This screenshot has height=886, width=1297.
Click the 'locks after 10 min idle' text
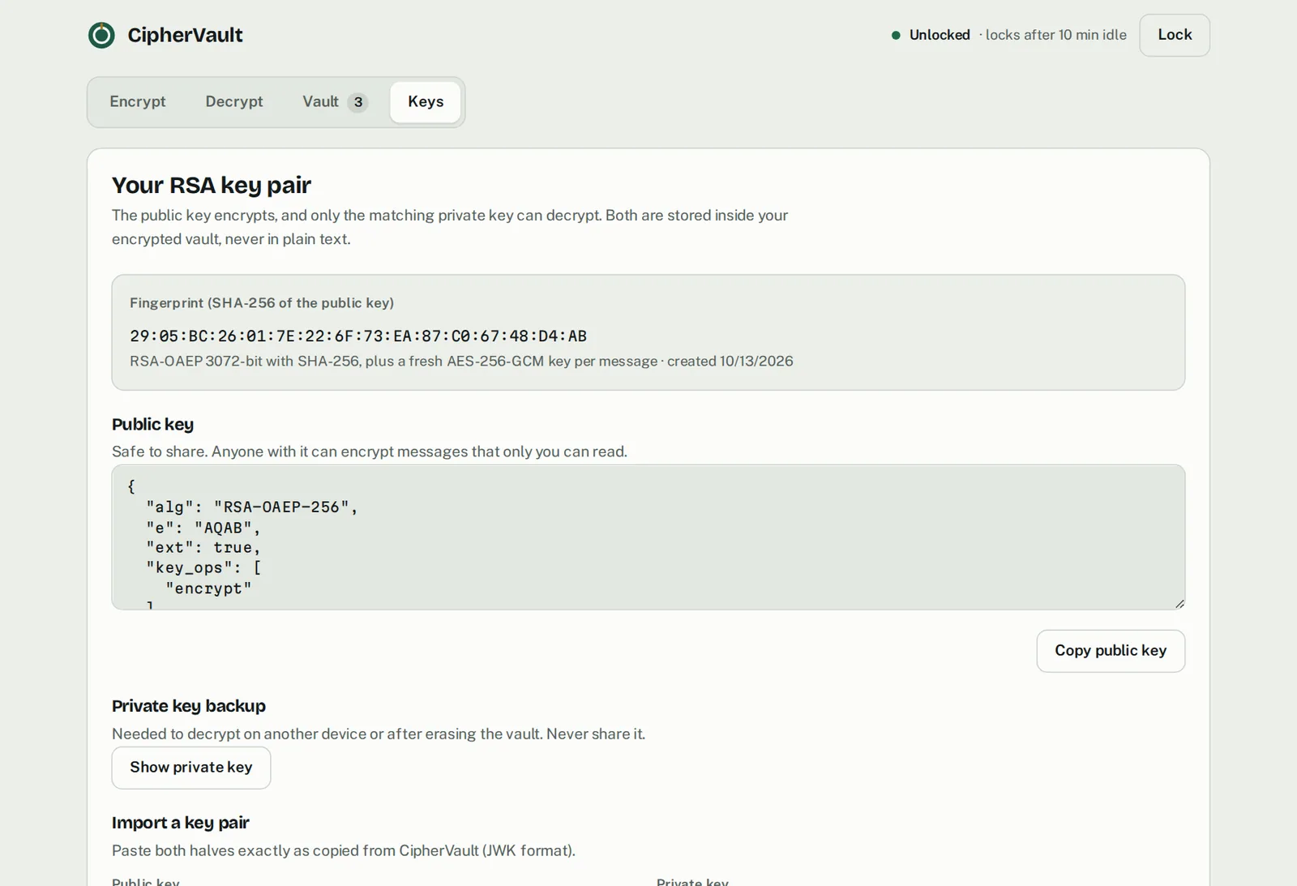pyautogui.click(x=1053, y=35)
